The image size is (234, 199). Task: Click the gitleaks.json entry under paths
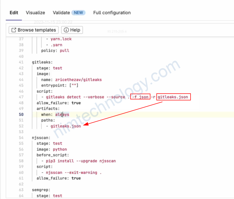click(66, 126)
